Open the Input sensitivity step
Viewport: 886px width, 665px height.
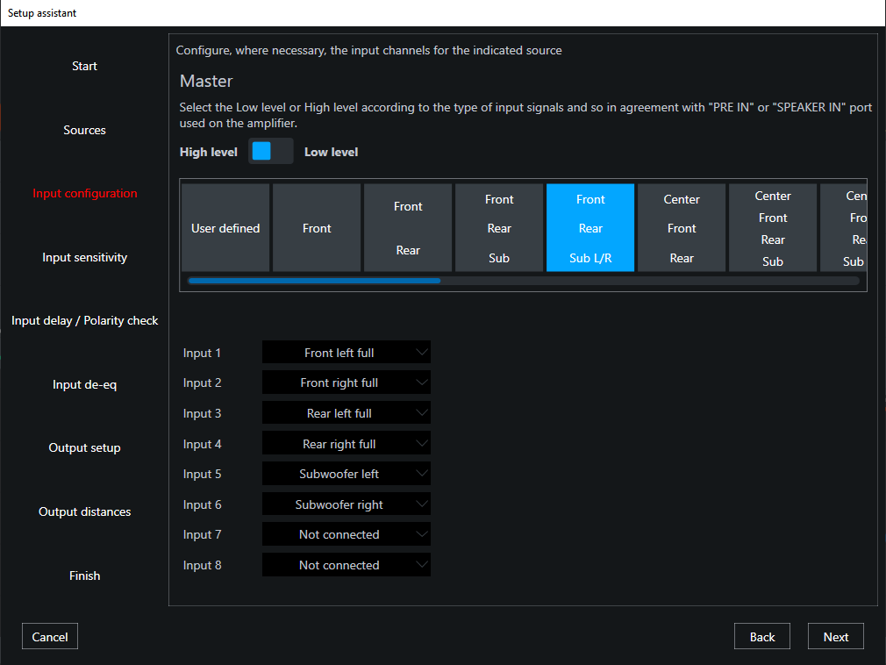tap(84, 257)
